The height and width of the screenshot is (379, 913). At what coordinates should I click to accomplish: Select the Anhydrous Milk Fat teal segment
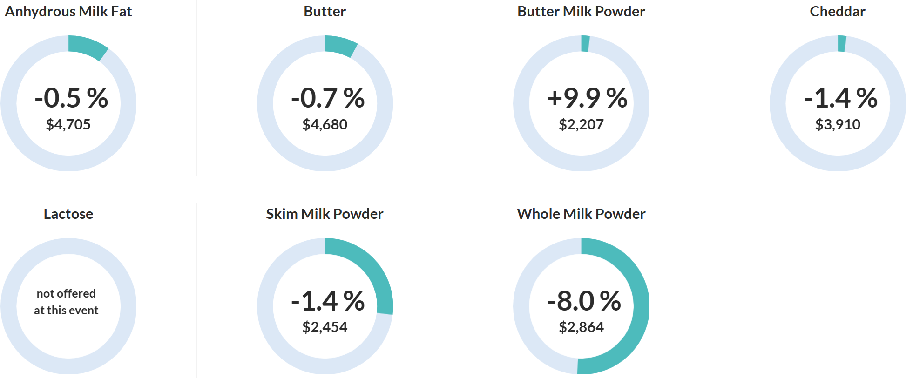coord(88,47)
